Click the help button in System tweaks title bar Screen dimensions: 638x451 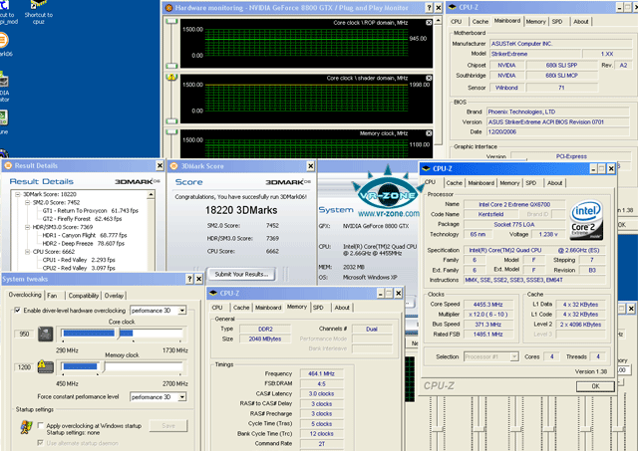189,279
